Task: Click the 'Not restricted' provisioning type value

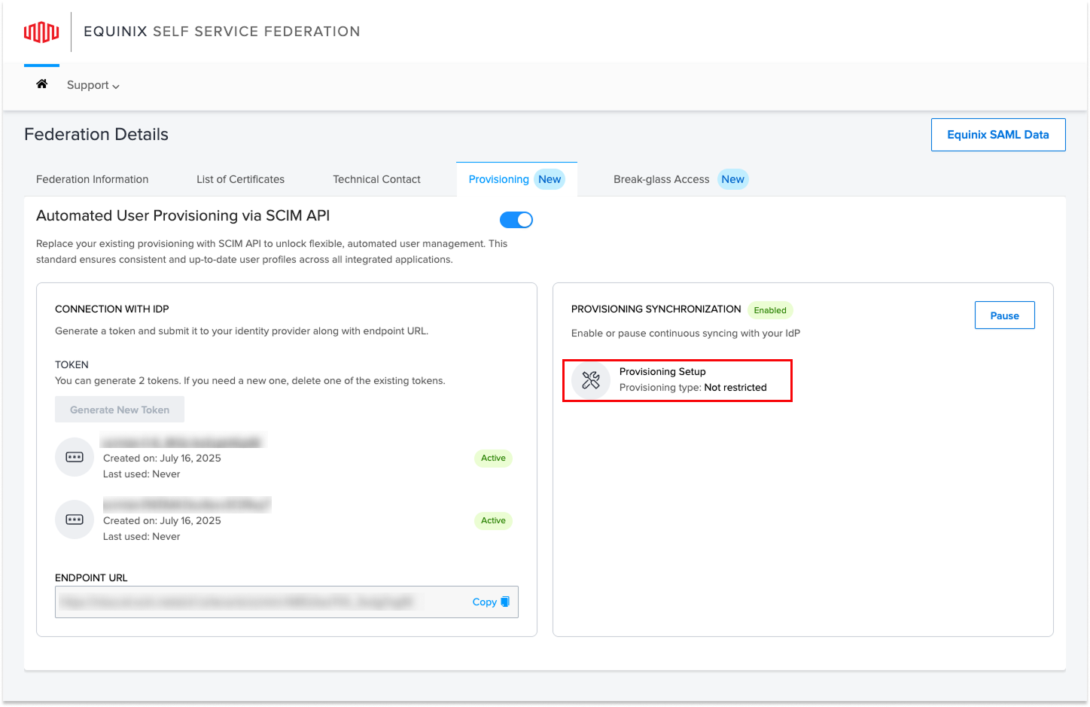Action: (735, 388)
